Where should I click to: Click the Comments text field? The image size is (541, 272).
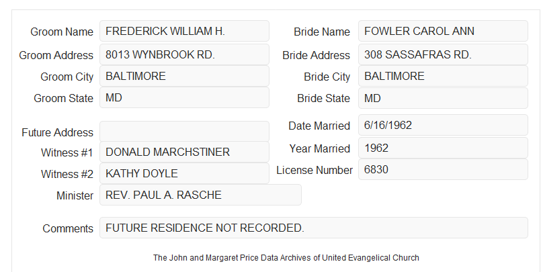point(314,228)
